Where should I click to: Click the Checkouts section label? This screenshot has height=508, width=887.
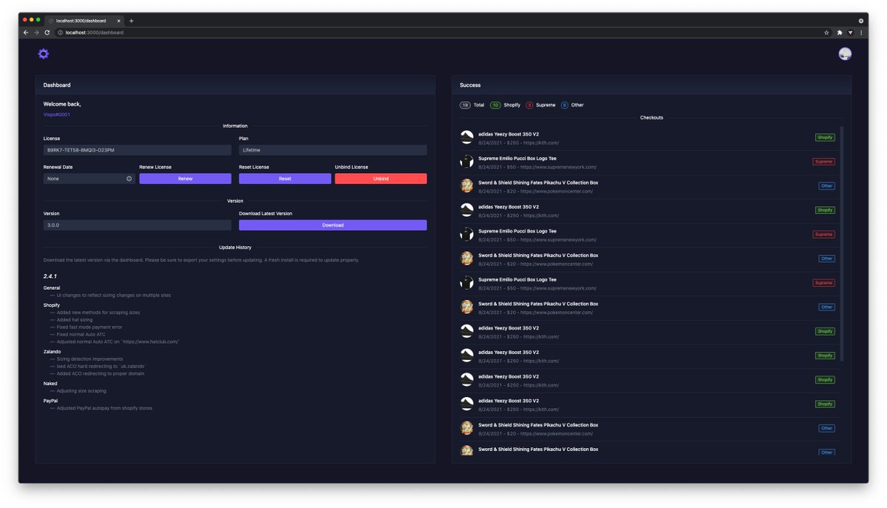[x=651, y=118]
